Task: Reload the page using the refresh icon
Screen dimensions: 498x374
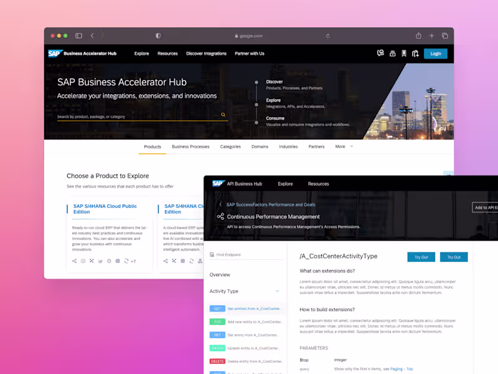Action: [328, 36]
